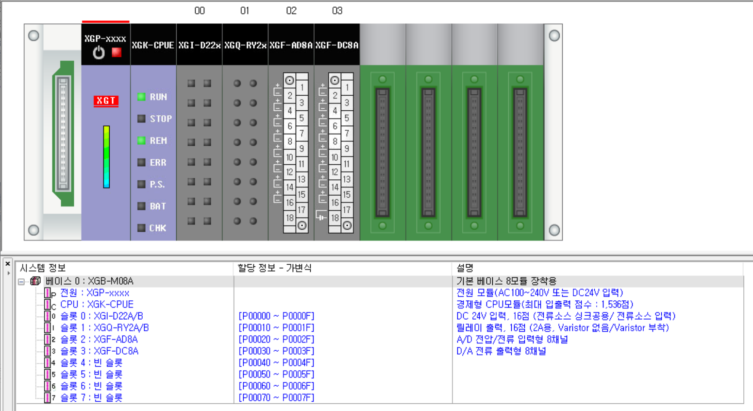Click the gradient level bar on the power module
This screenshot has height=411, width=753.
pos(105,155)
